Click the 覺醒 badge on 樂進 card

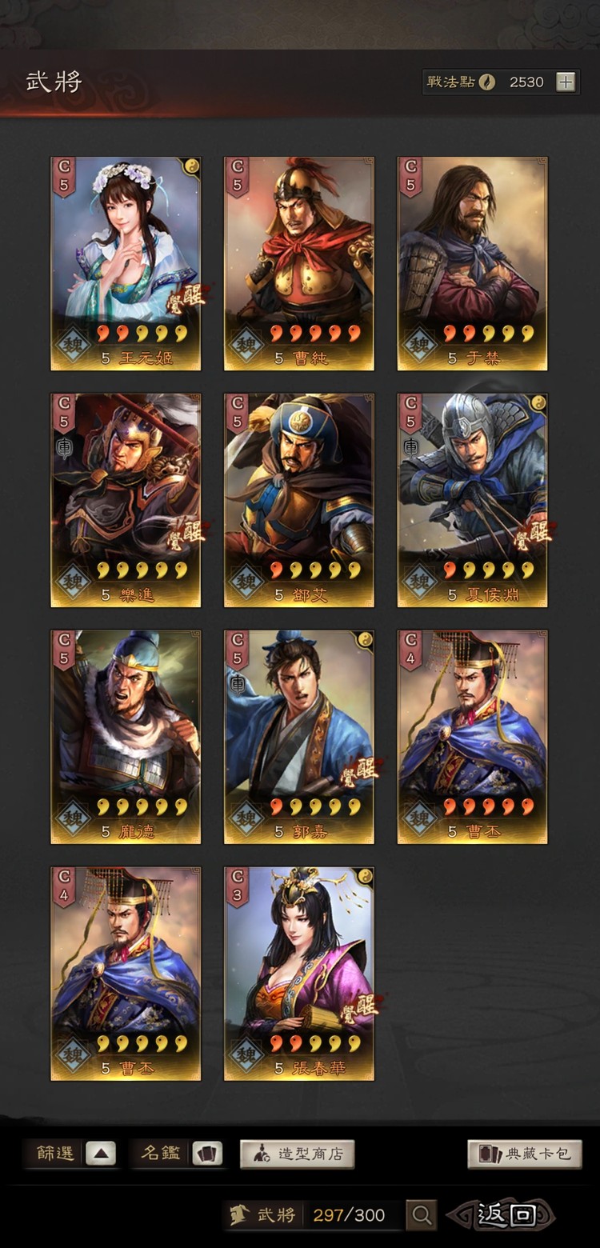point(185,534)
